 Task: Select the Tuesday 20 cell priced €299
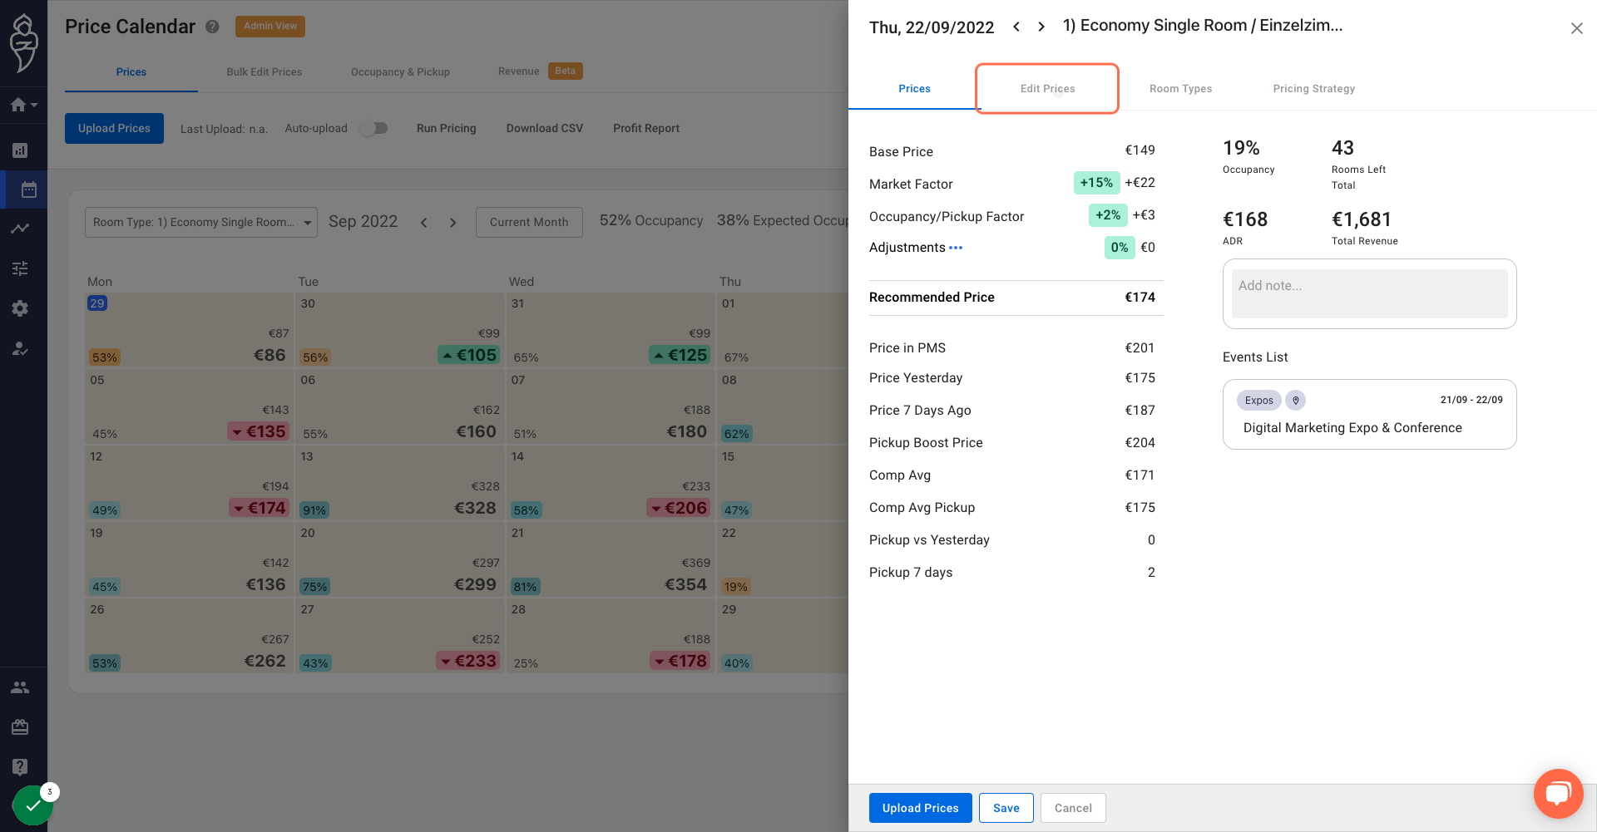pos(399,560)
